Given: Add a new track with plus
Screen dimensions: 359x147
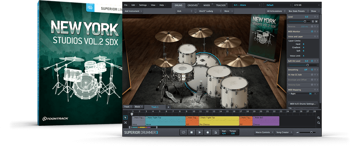Looking at the screenshot, I should [x=168, y=107].
